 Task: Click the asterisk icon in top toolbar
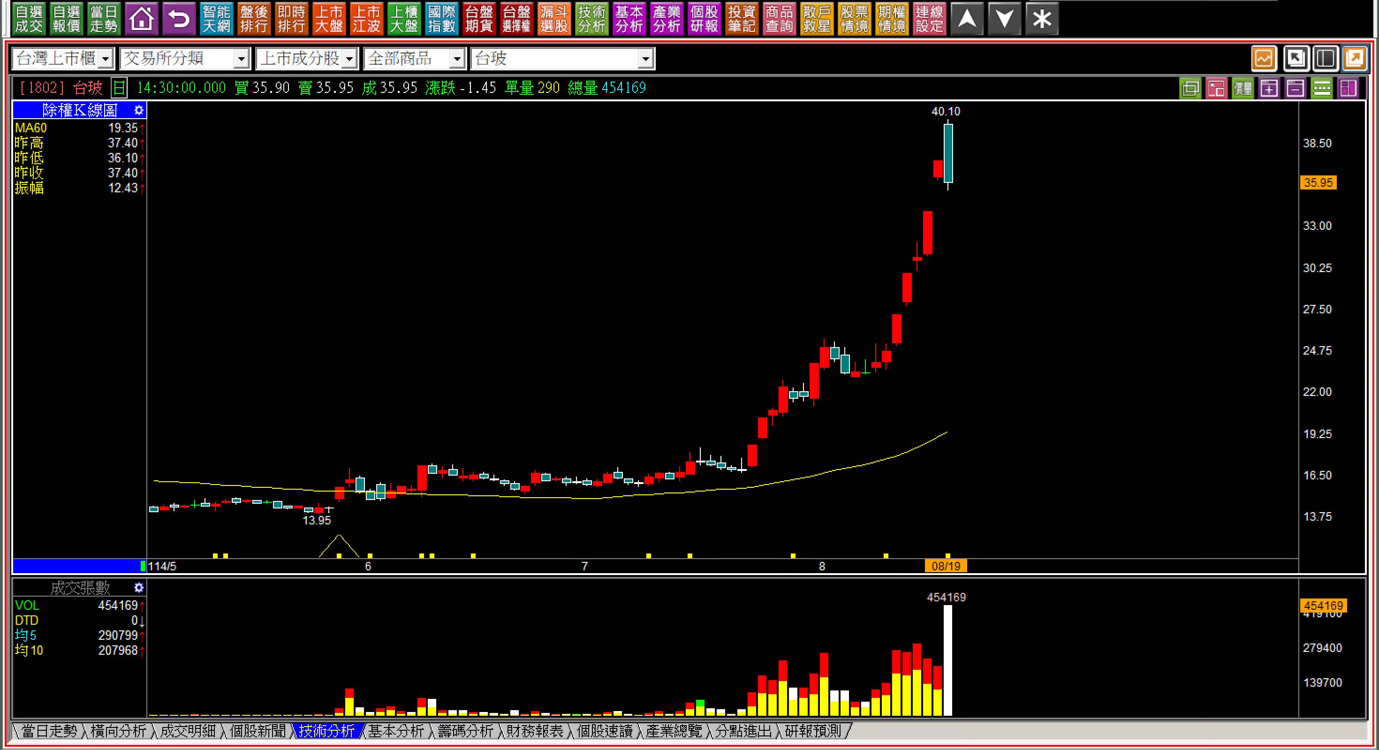(1042, 19)
